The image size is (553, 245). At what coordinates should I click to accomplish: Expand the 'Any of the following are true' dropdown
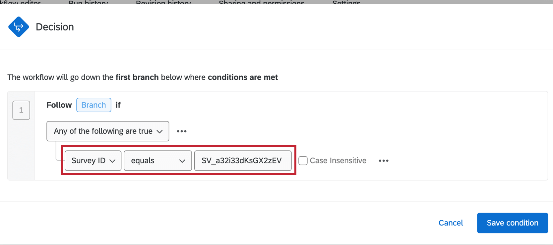[108, 131]
